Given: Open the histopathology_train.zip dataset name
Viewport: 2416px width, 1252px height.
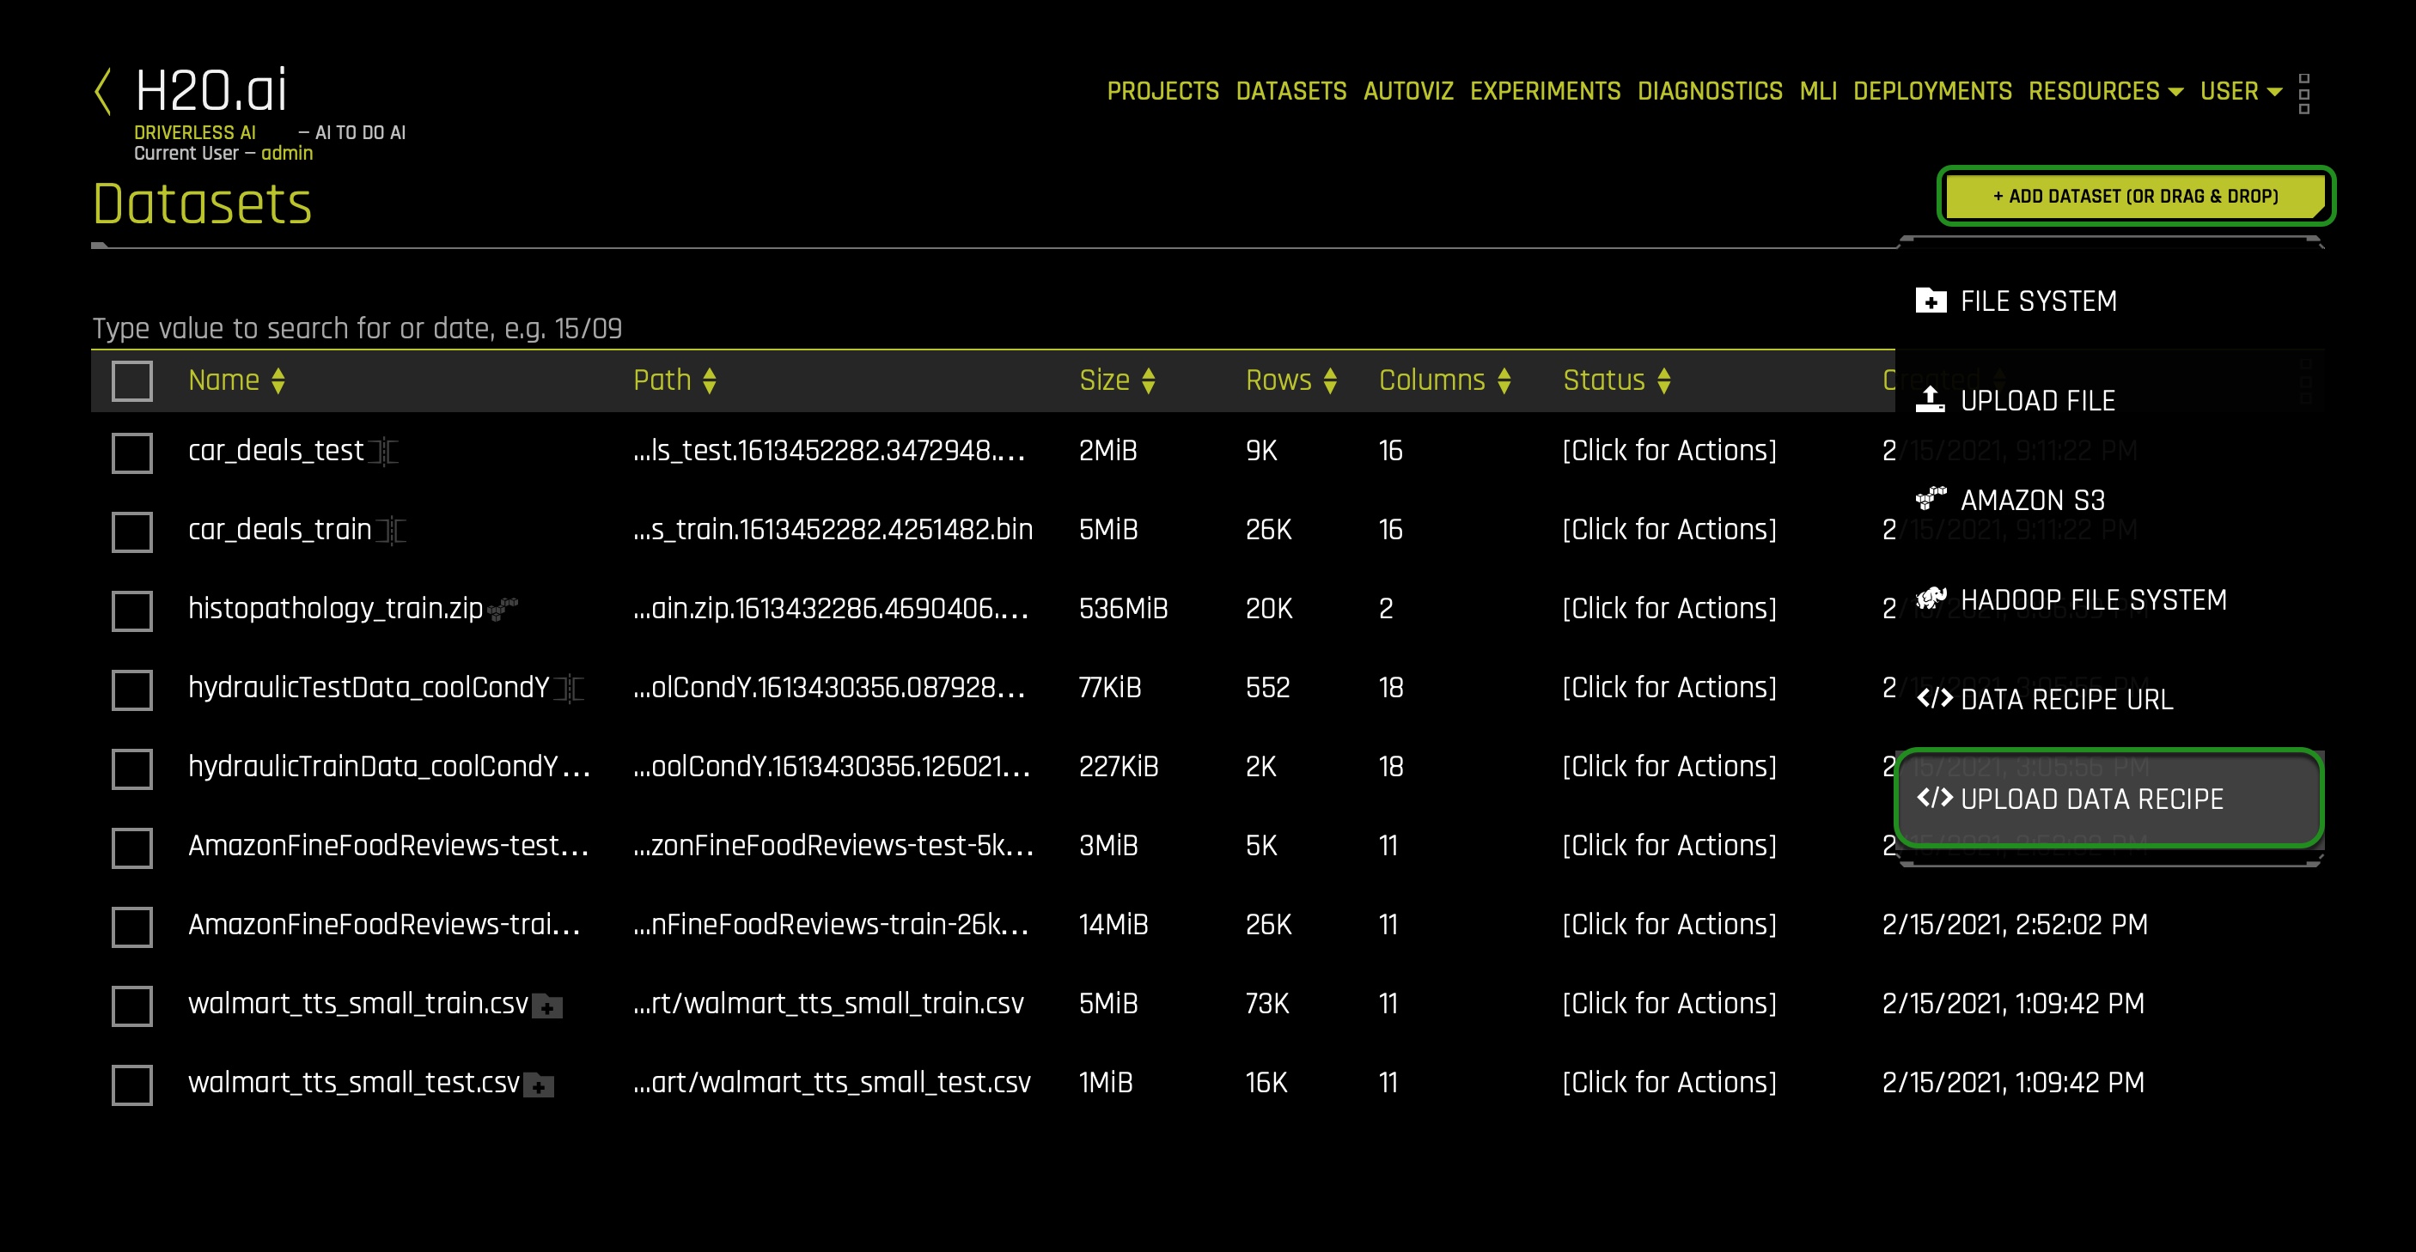Looking at the screenshot, I should pos(336,608).
